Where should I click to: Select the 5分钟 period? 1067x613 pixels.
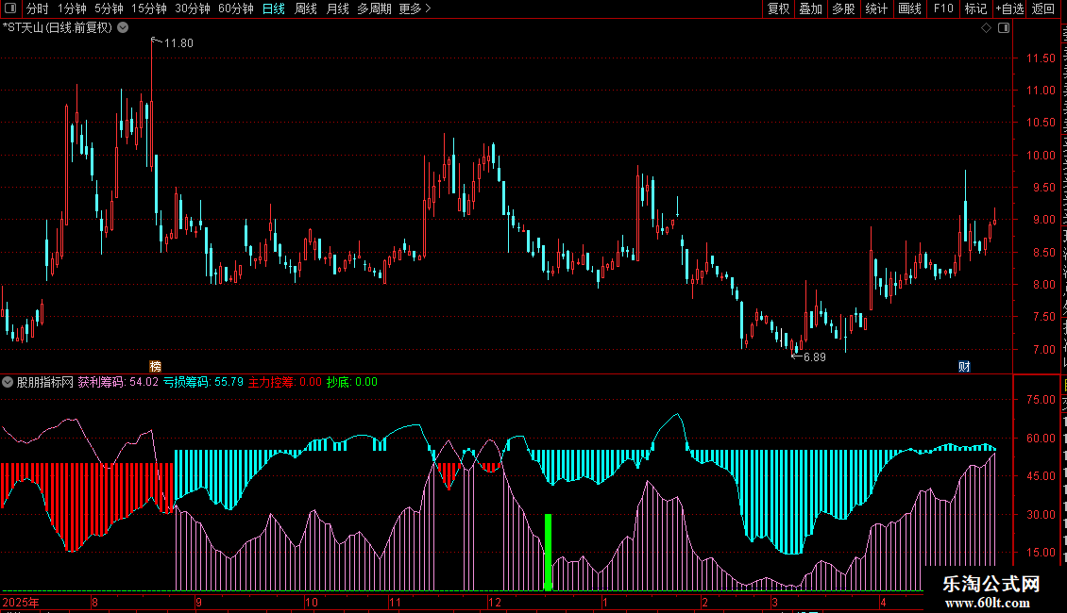[x=109, y=8]
